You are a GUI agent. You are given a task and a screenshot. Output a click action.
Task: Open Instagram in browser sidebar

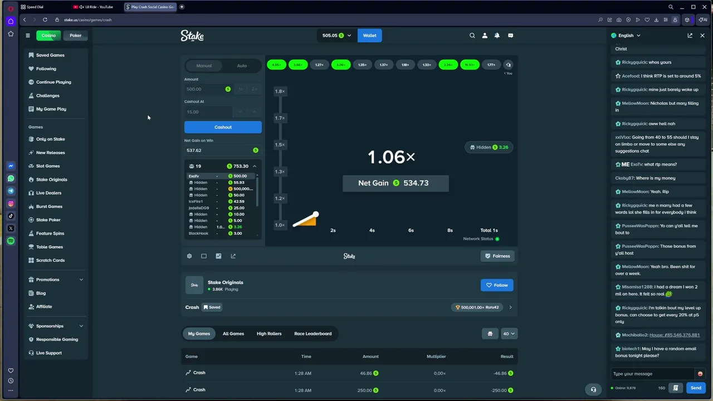click(x=11, y=204)
